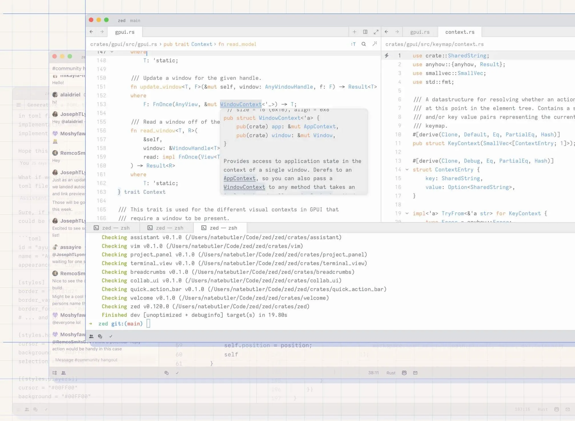
Task: Toggle collab people icon in front window status bar
Action: click(91, 336)
